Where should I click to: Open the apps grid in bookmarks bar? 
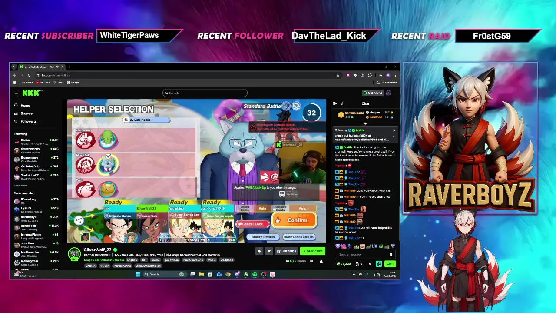14,83
